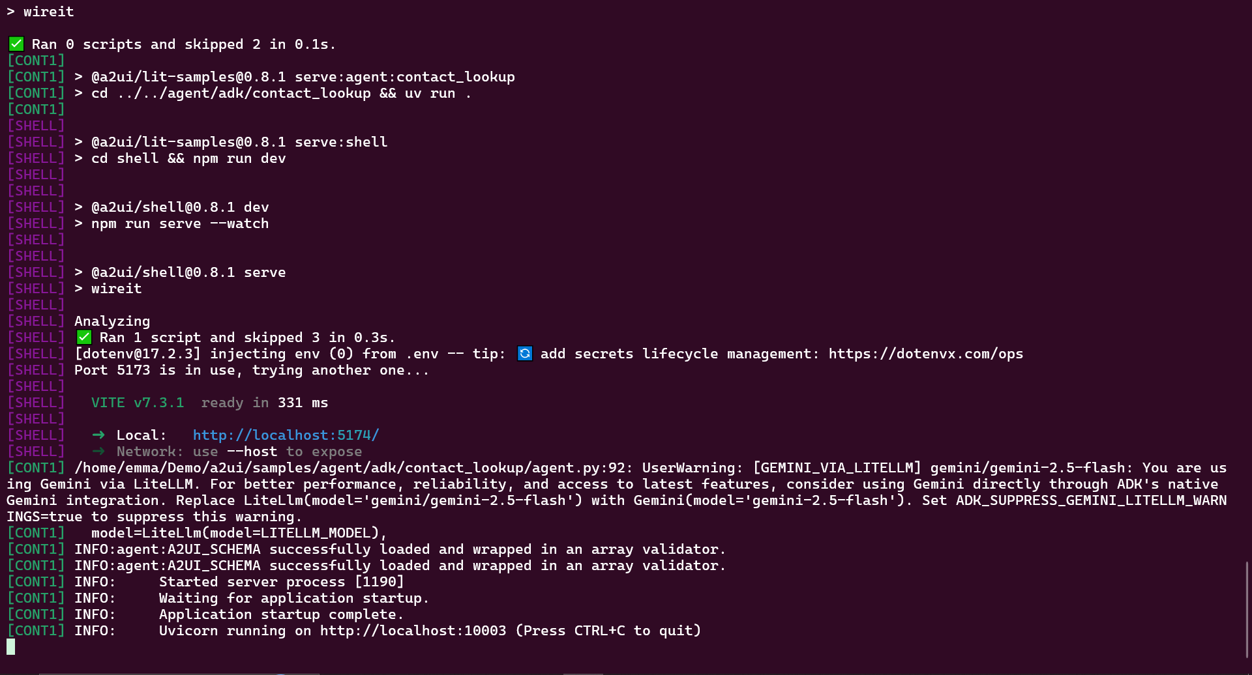Screen dimensions: 1252x675
Task: Click the "VITE v7.3.1" text
Action: coord(138,403)
